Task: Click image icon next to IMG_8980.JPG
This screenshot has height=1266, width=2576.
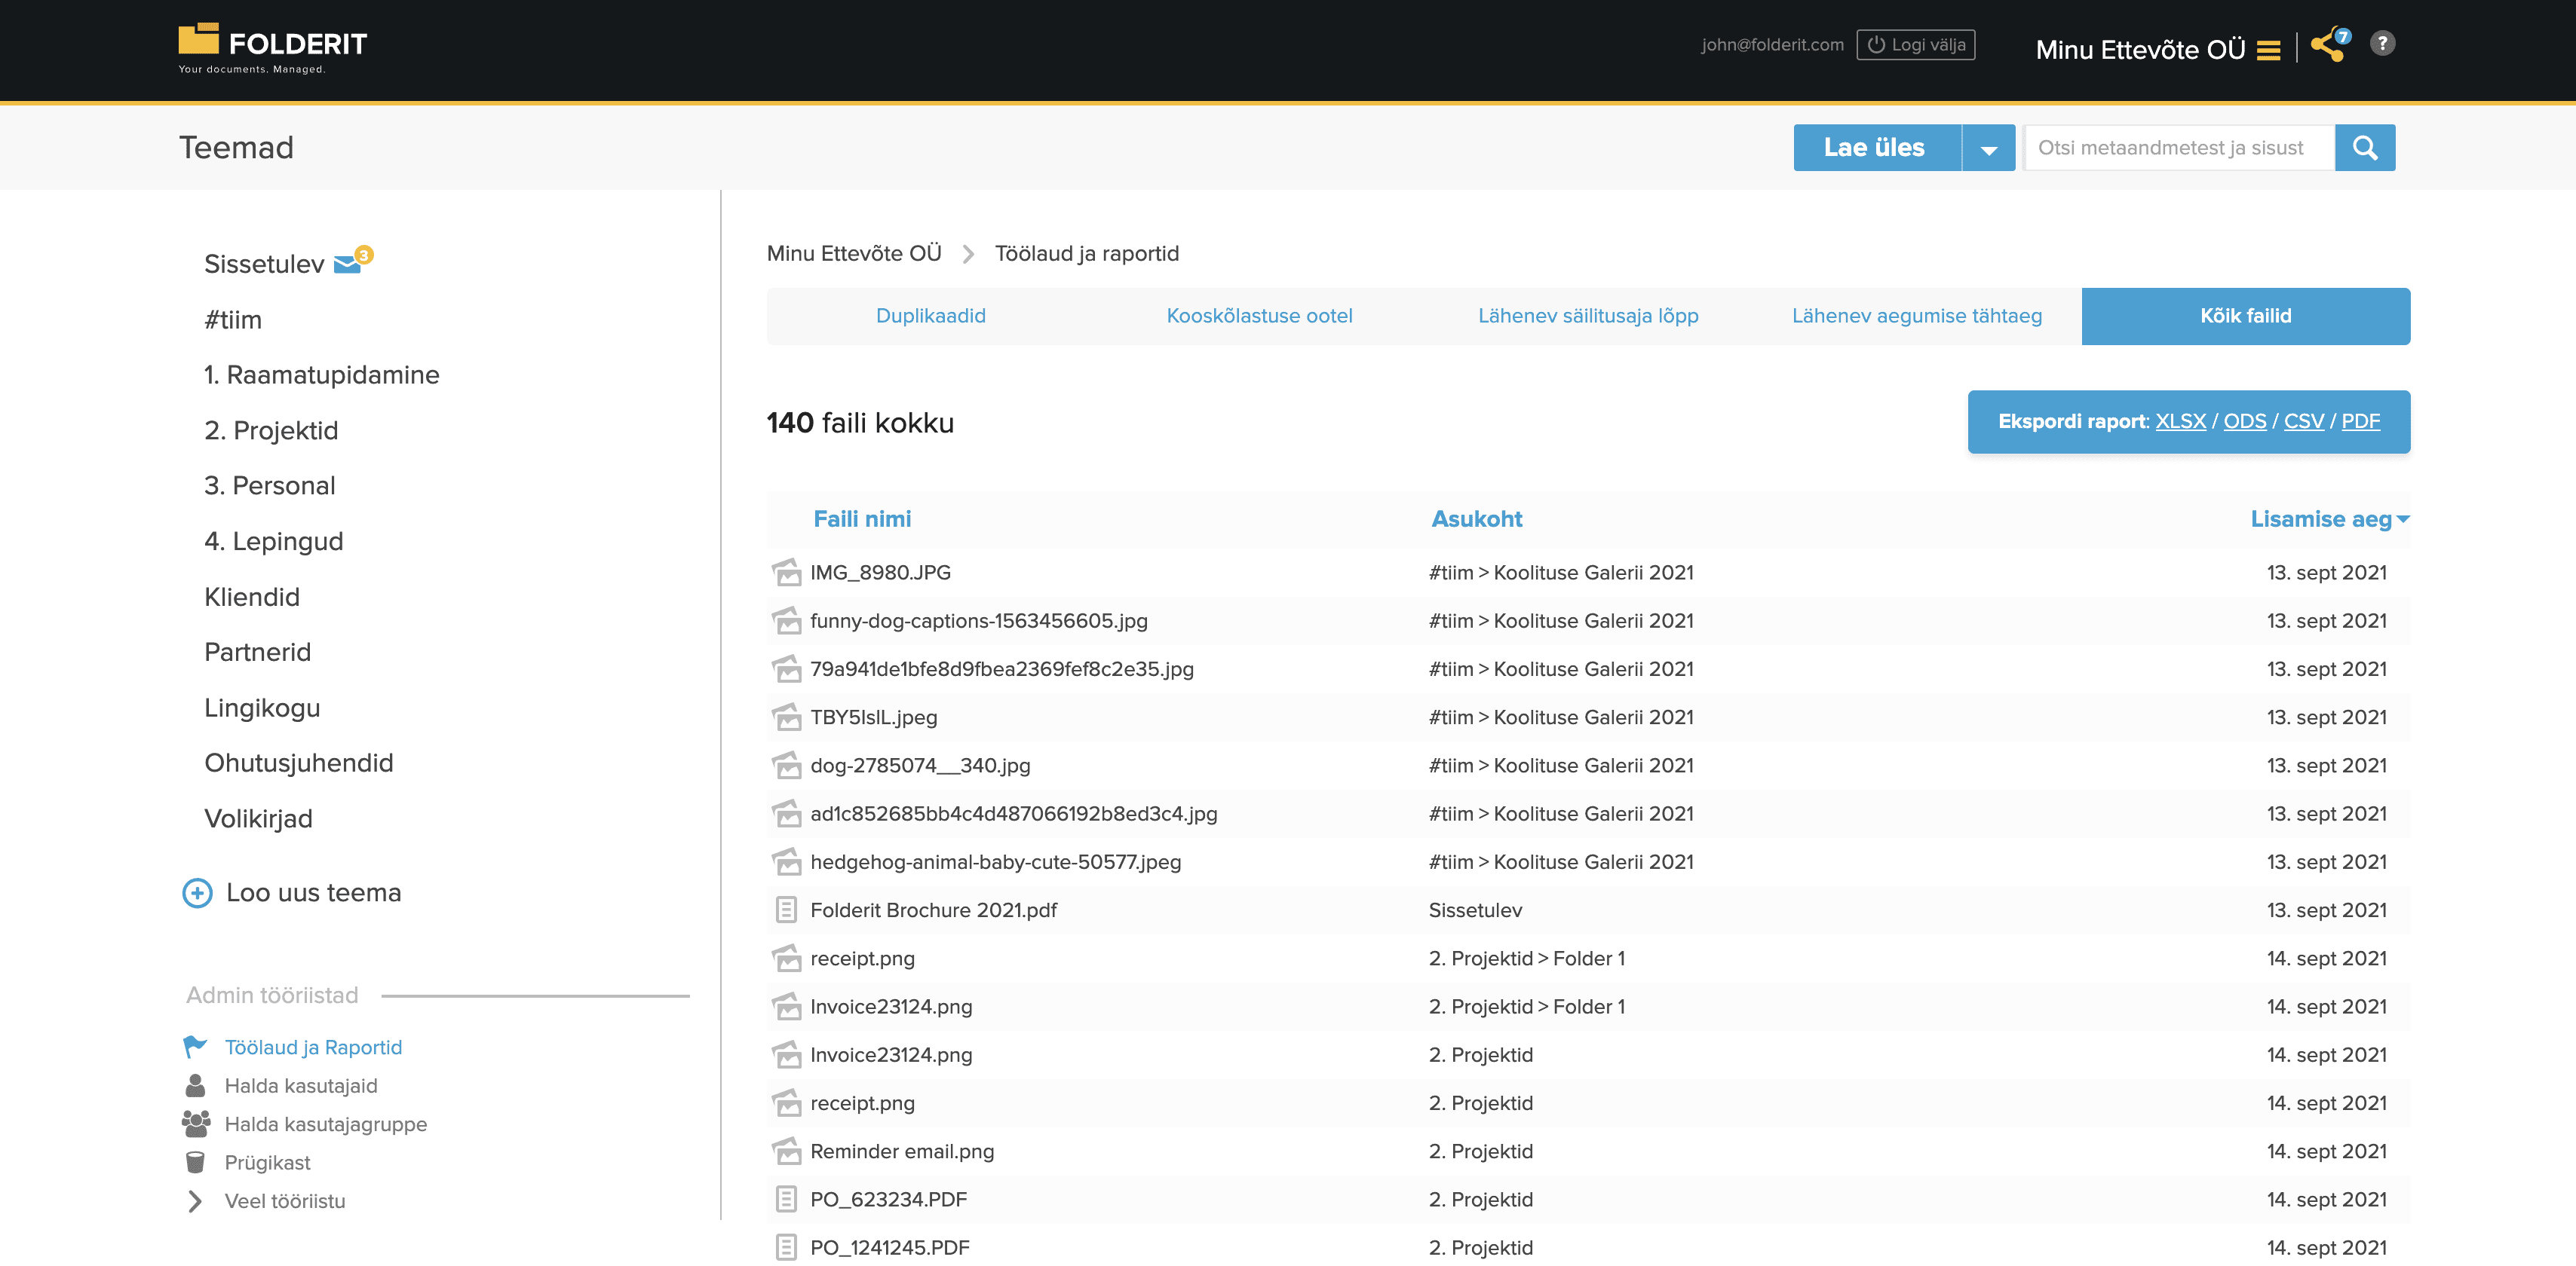Action: click(787, 573)
